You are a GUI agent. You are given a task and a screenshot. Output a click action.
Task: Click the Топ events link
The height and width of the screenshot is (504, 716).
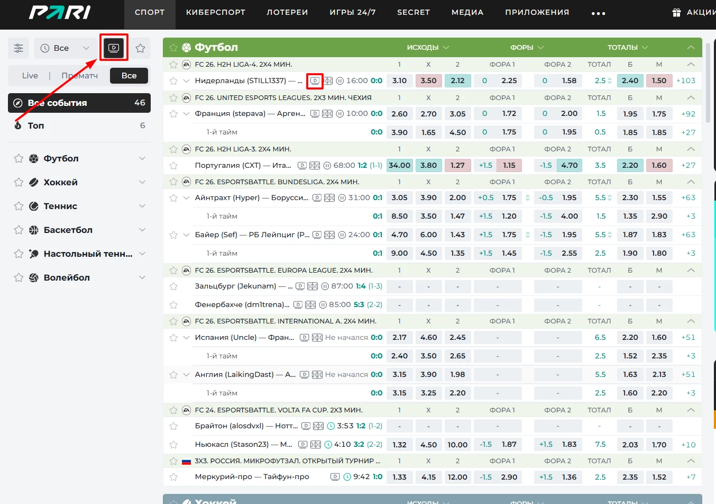tap(36, 125)
